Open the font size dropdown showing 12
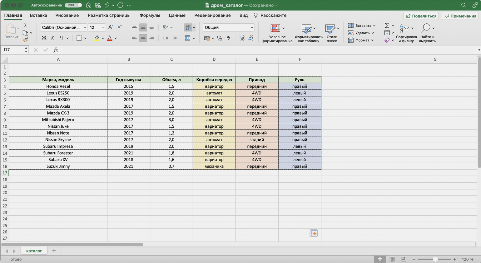 tap(97, 27)
